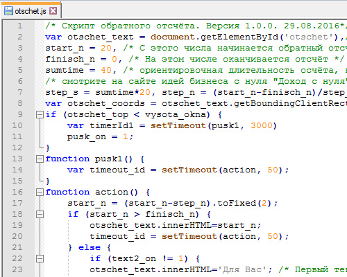Collapse function pusk1 fold at line 13
Screen dimensions: 347x277
[x=40, y=159]
